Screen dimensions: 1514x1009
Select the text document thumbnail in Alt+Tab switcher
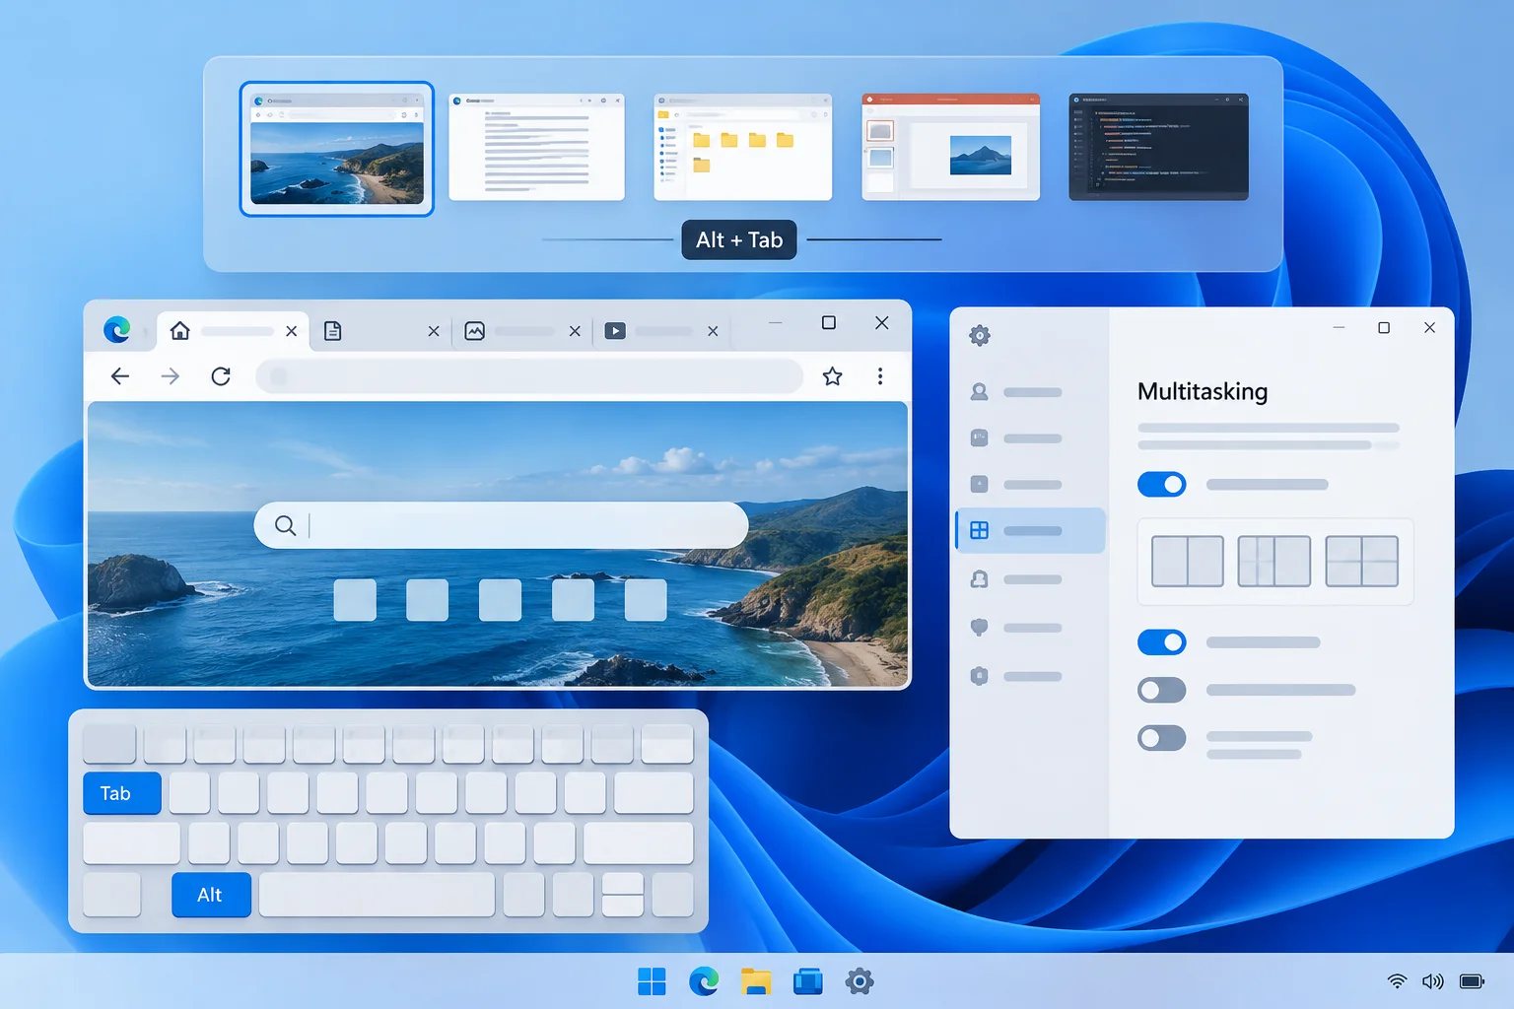tap(537, 147)
